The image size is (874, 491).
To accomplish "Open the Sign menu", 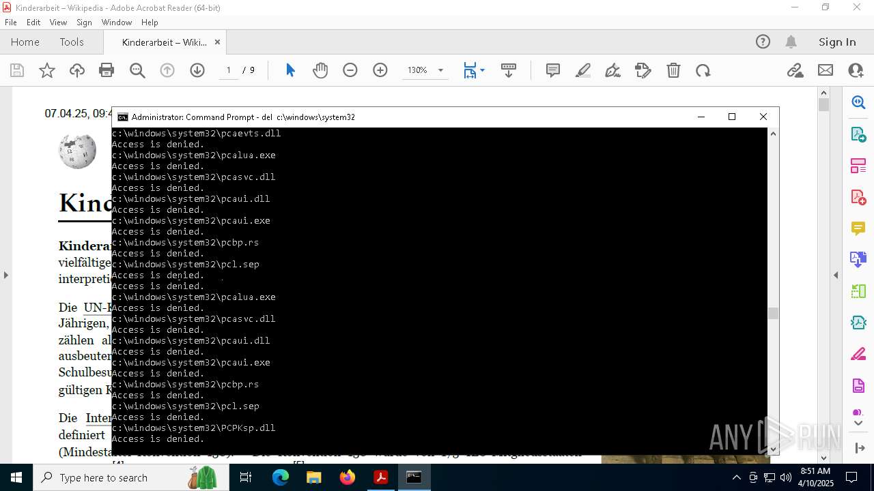I will (85, 23).
